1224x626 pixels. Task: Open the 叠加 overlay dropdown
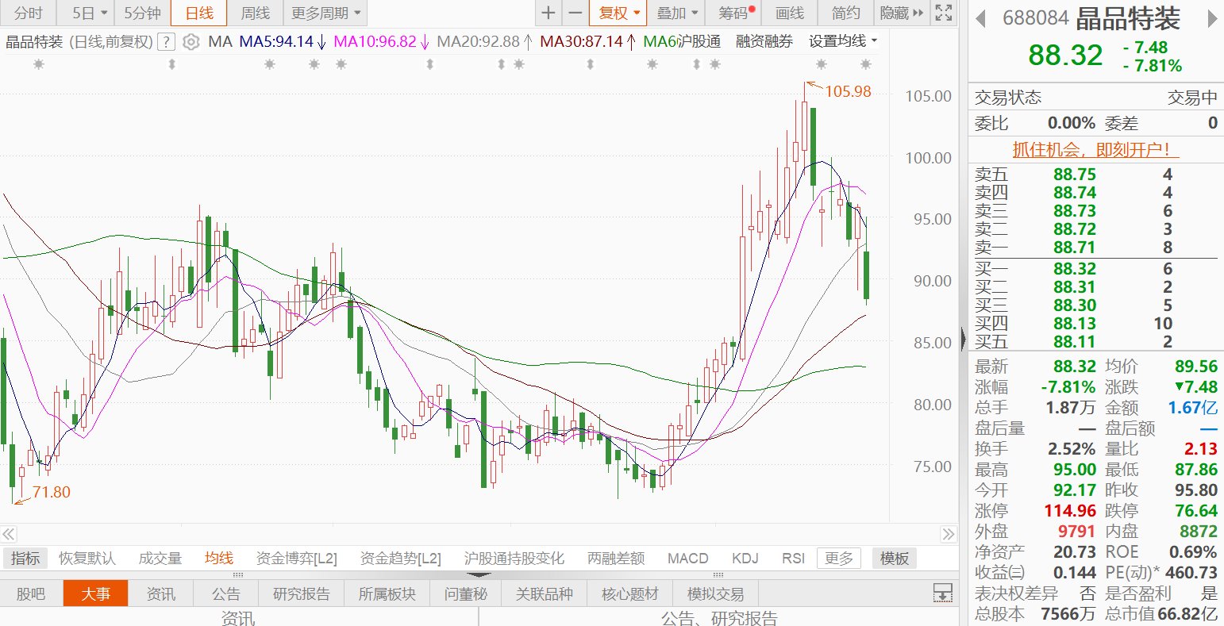677,13
